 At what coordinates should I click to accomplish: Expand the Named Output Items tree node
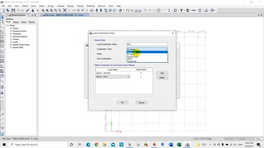point(11,45)
